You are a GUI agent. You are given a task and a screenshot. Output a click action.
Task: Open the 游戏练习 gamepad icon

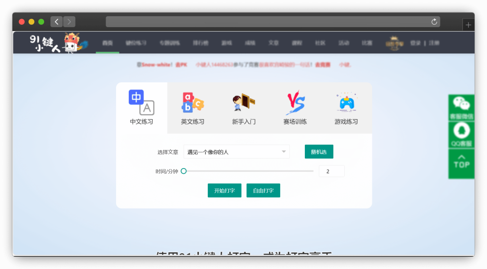pyautogui.click(x=346, y=102)
